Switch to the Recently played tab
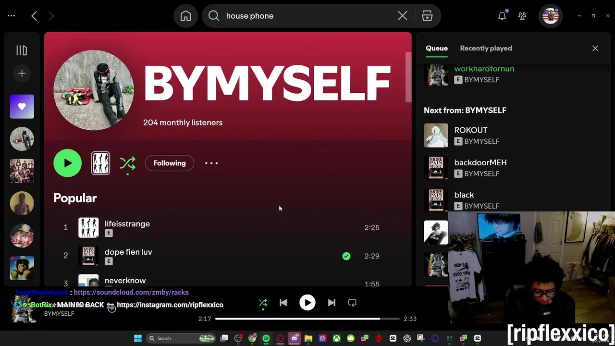This screenshot has width=615, height=346. 486,48
